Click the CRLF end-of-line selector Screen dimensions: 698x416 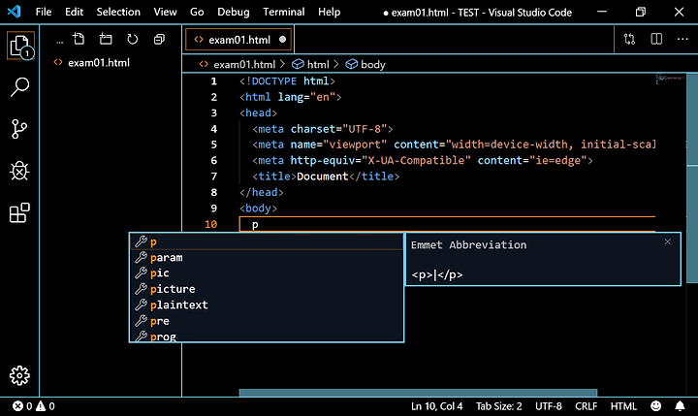click(586, 406)
